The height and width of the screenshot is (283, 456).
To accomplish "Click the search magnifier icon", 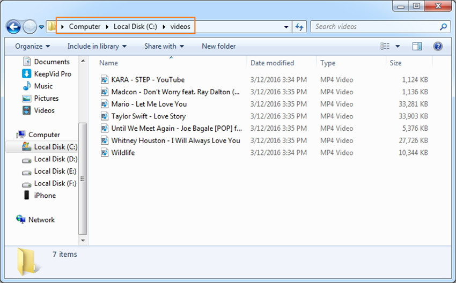I will (x=444, y=26).
